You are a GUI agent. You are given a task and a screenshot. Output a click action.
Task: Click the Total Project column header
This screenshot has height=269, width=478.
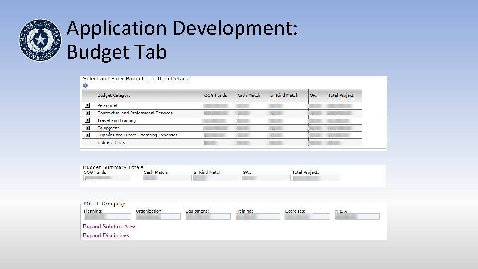341,95
